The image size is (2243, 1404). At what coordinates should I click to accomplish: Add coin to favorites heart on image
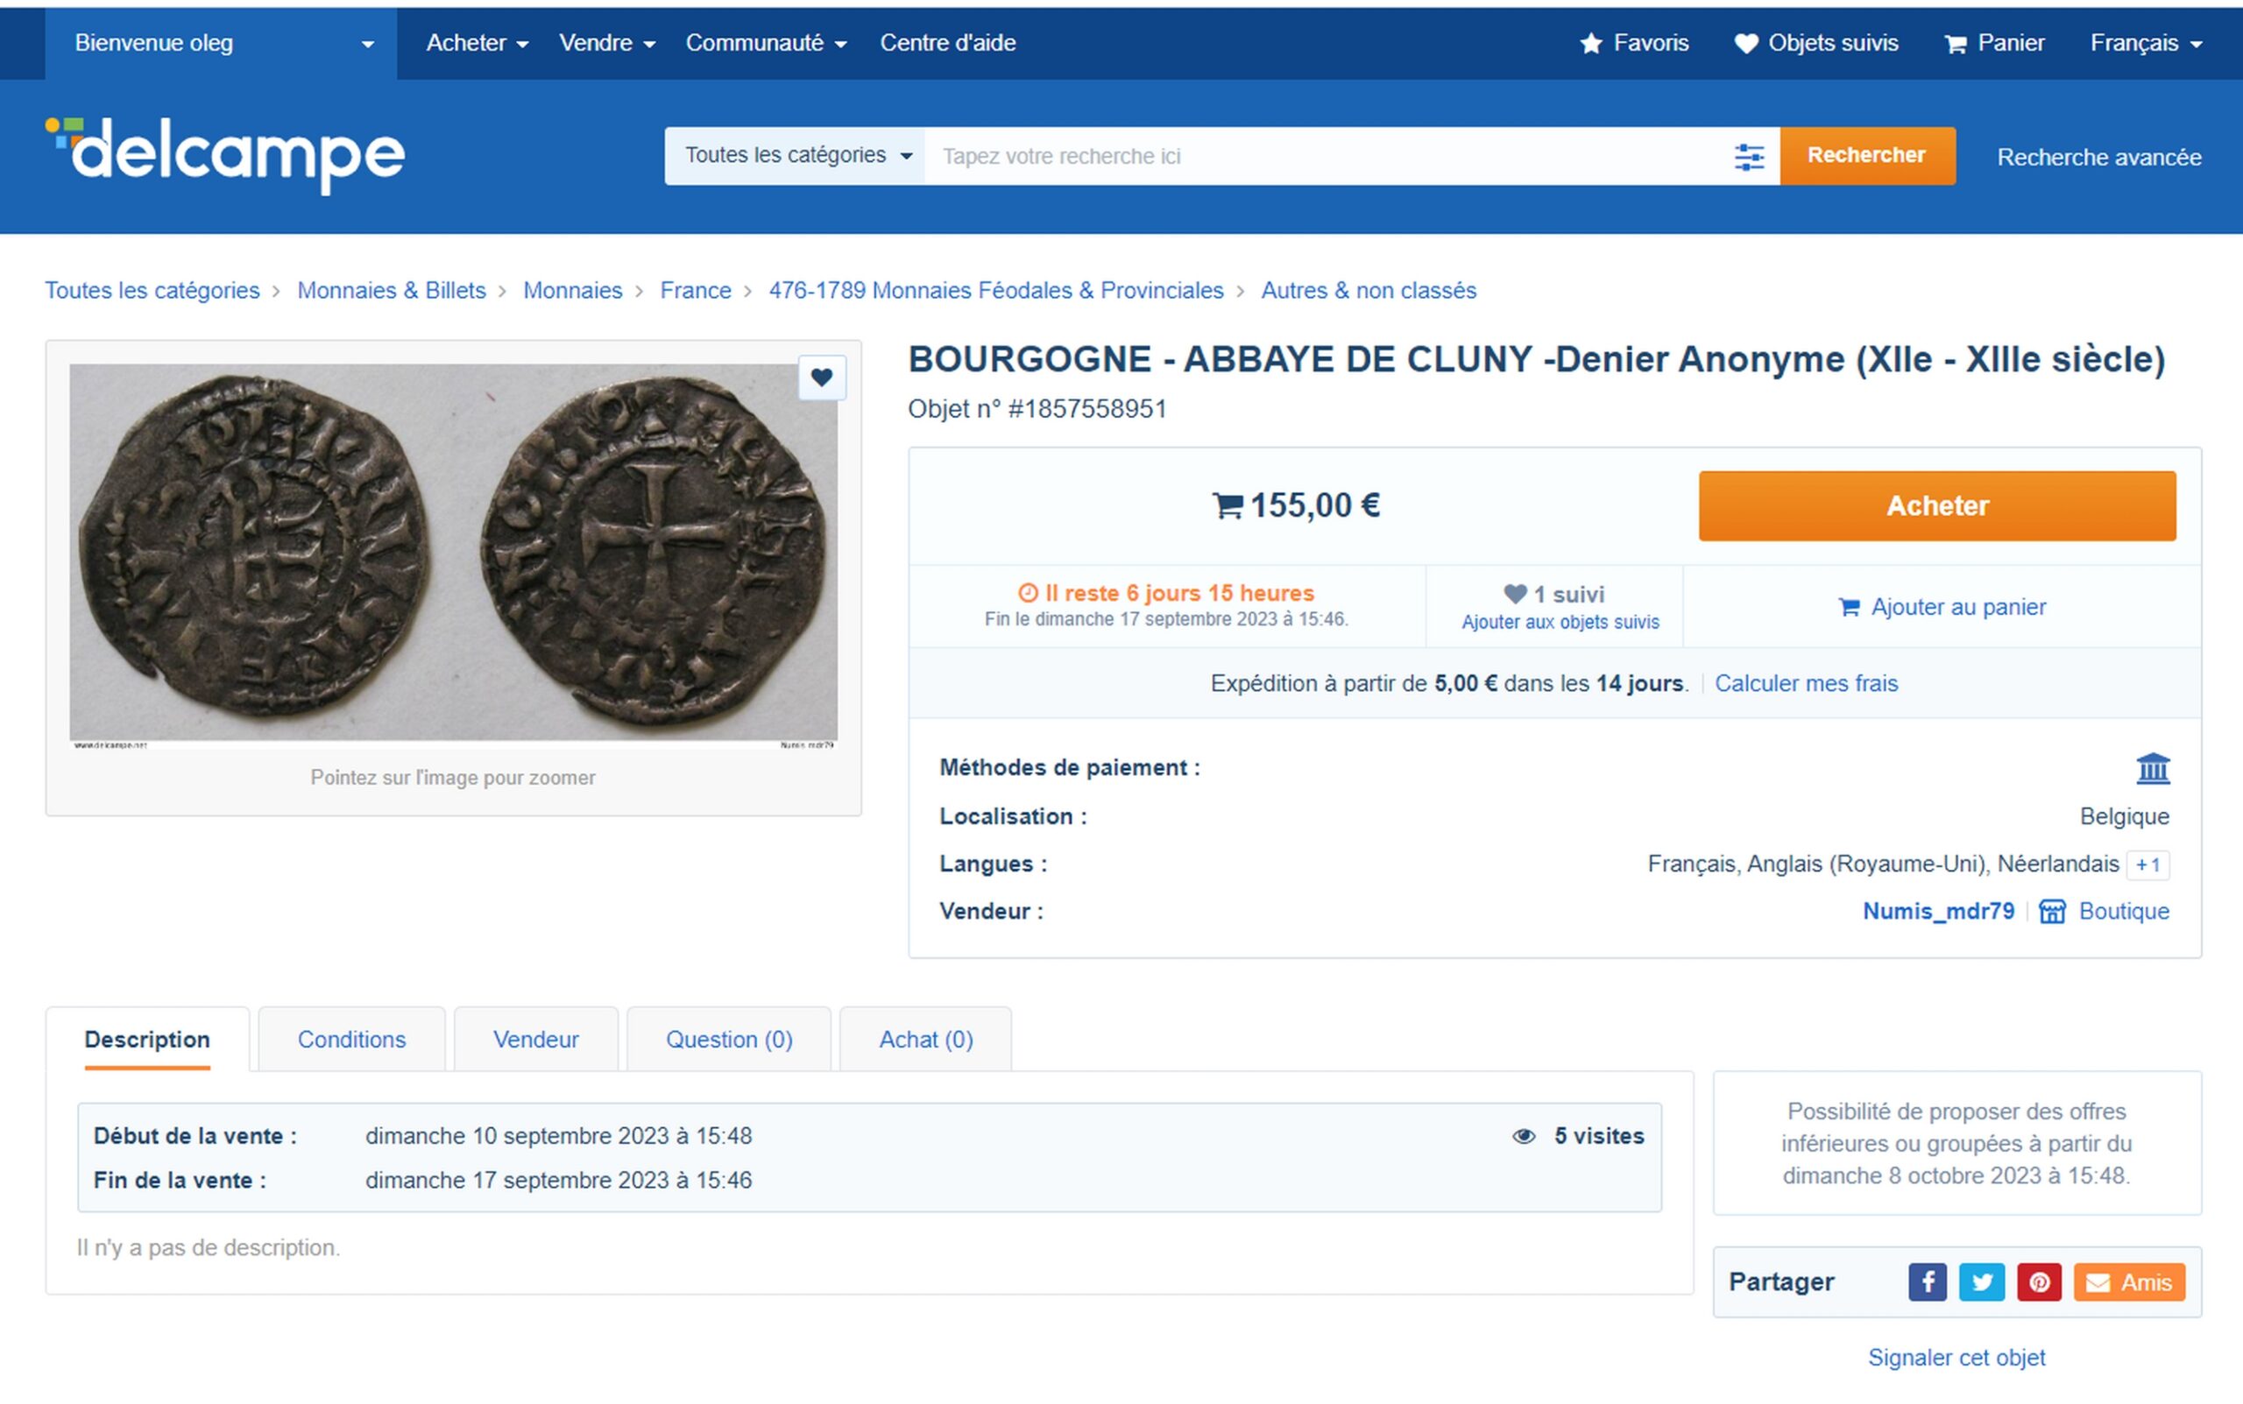pos(822,377)
